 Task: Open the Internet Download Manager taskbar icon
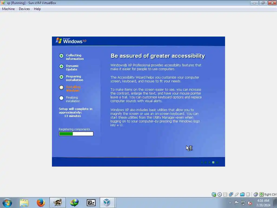coord(74,203)
